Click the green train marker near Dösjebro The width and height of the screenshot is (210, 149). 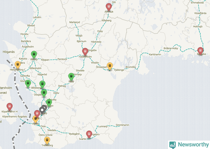44,93
